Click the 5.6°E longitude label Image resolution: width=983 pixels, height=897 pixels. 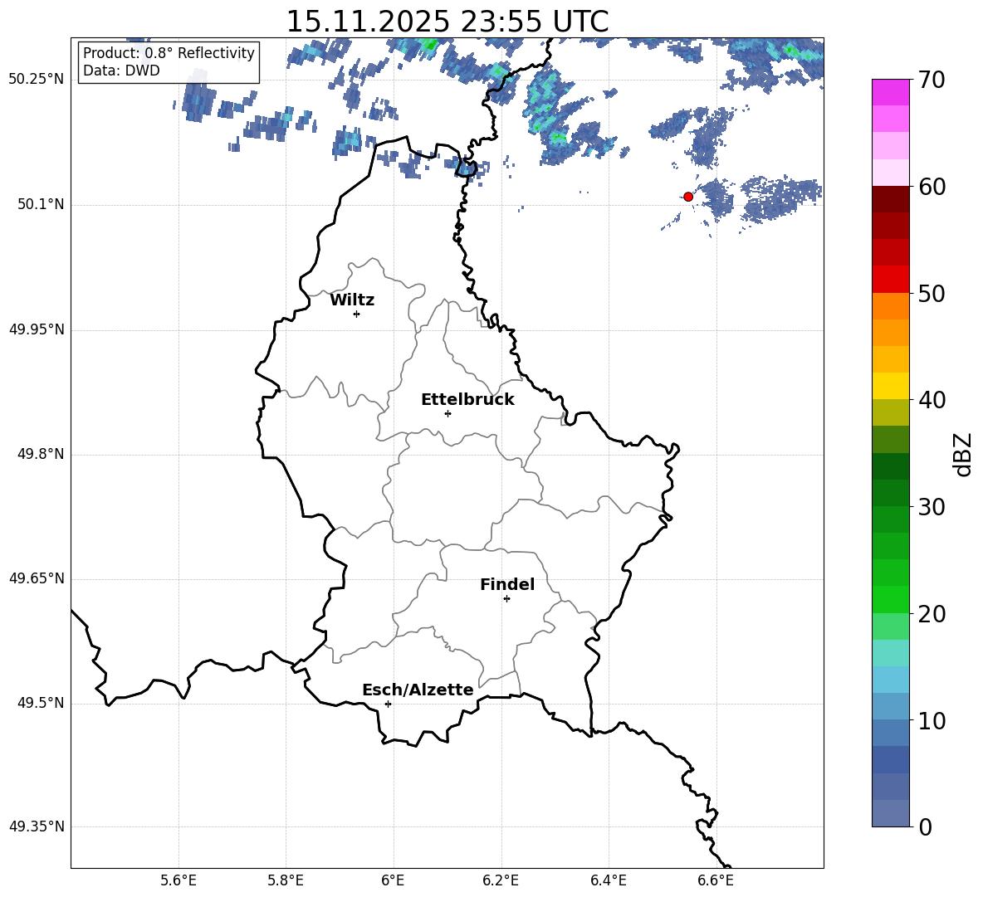(x=179, y=880)
